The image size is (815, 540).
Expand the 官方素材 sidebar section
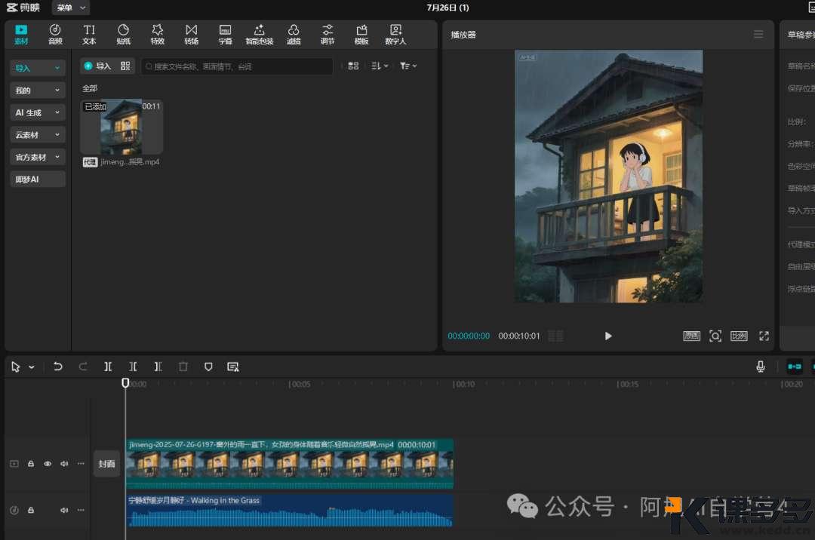[38, 157]
